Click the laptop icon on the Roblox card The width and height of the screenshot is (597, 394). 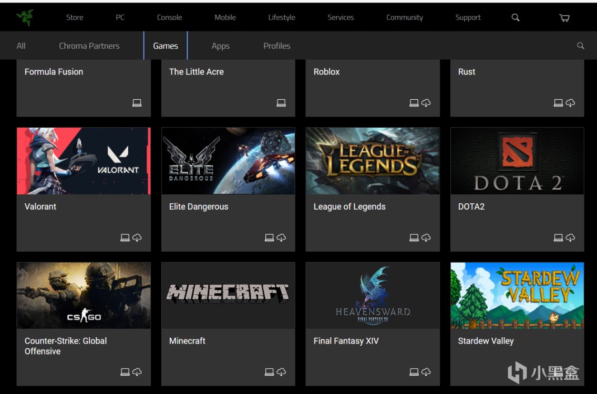pos(414,103)
